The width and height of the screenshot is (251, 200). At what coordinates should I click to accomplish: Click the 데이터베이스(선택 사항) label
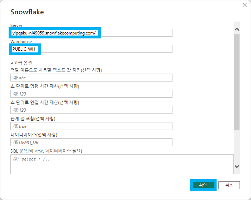34,135
